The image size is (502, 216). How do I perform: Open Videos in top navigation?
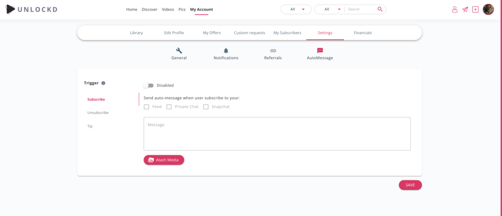tap(168, 9)
